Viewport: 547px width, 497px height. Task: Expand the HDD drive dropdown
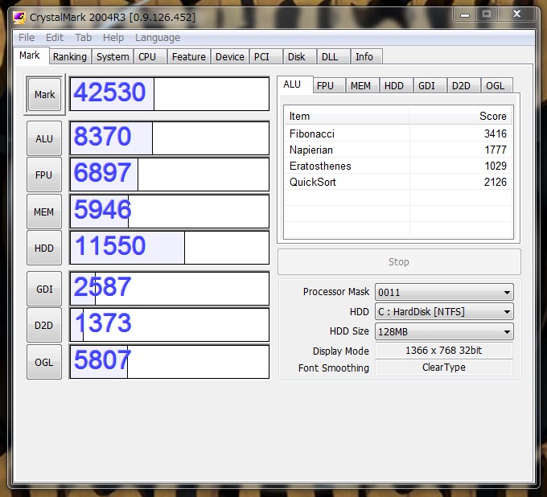444,312
